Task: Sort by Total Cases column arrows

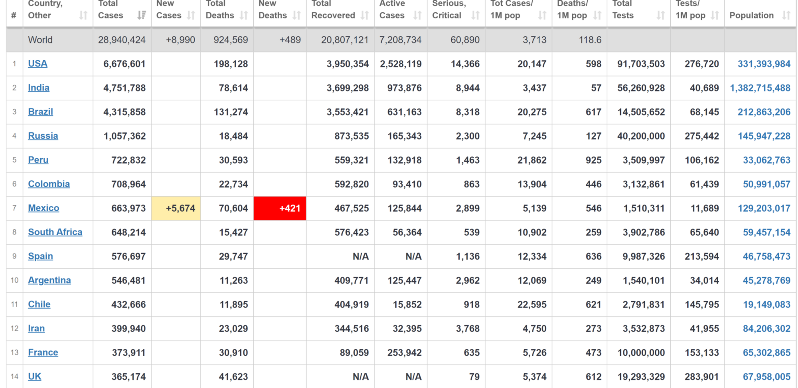Action: pos(141,16)
